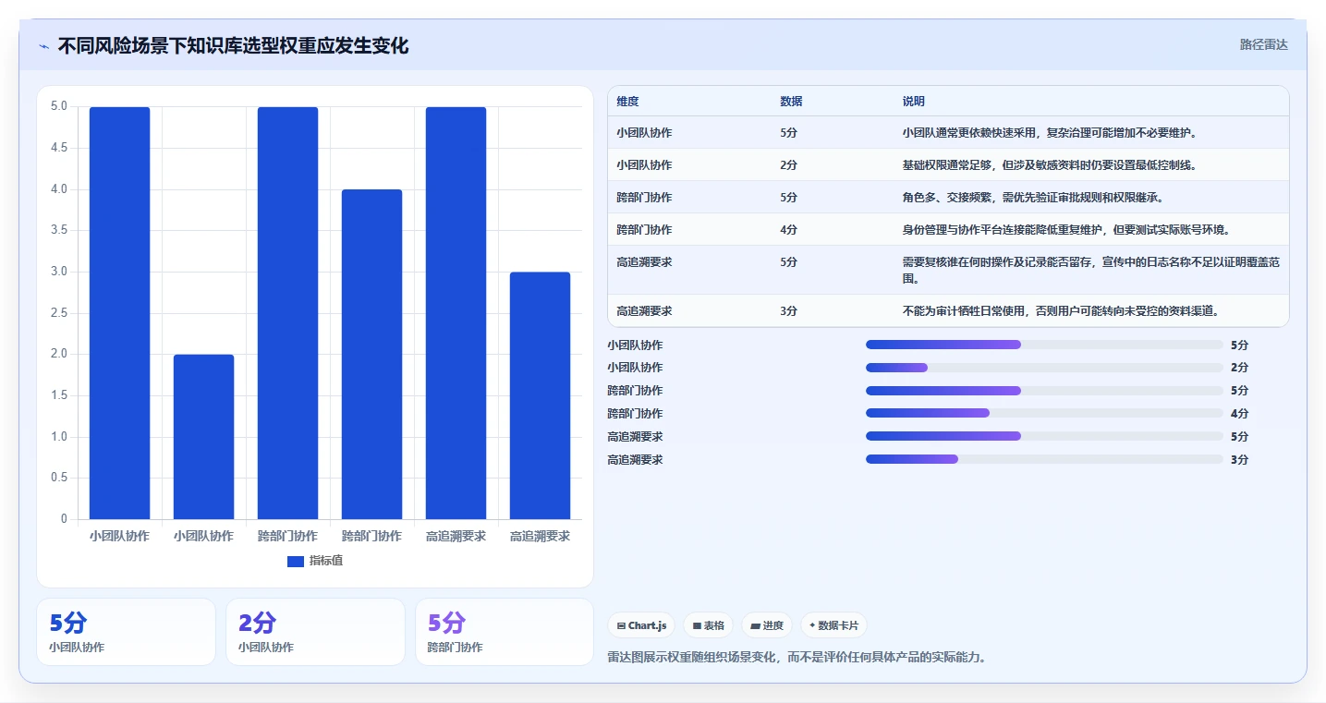Image resolution: width=1326 pixels, height=703 pixels.
Task: Click the 维度 column header
Action: (627, 102)
